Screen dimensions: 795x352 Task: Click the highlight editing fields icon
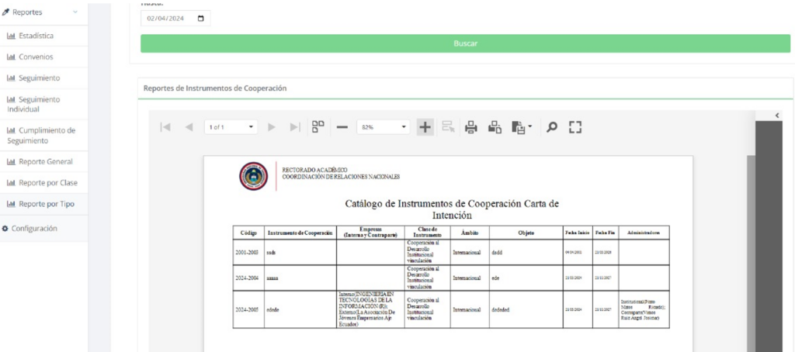pyautogui.click(x=448, y=127)
